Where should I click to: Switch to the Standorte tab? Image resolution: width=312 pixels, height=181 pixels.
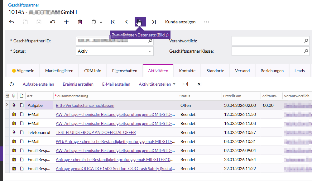[215, 71]
